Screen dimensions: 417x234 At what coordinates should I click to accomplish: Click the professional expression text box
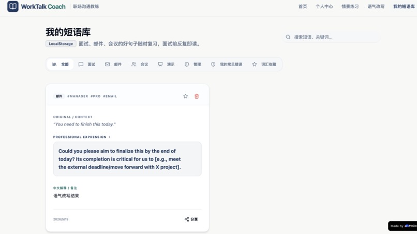coord(127,159)
